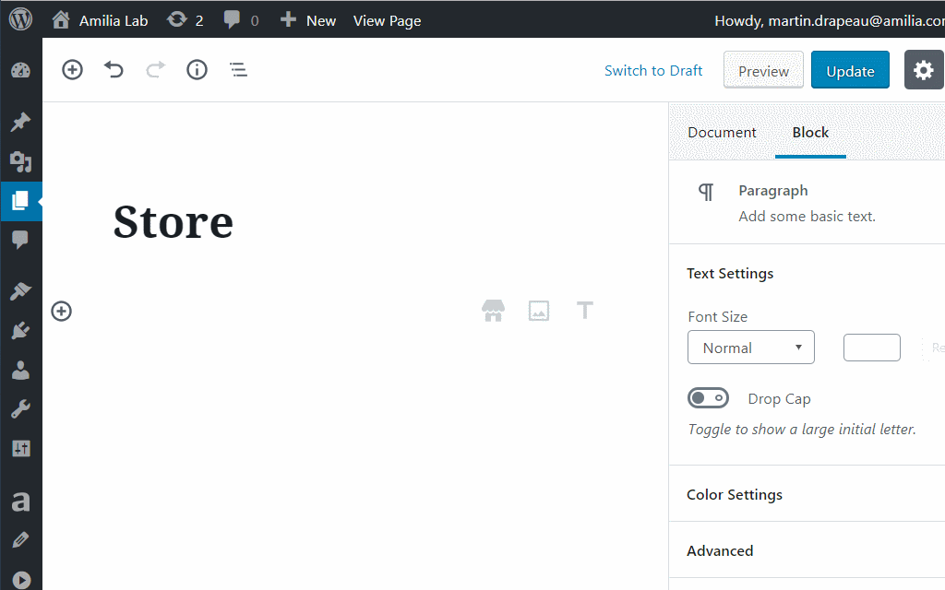Open Howdy martin.drapeau account menu

tap(830, 20)
